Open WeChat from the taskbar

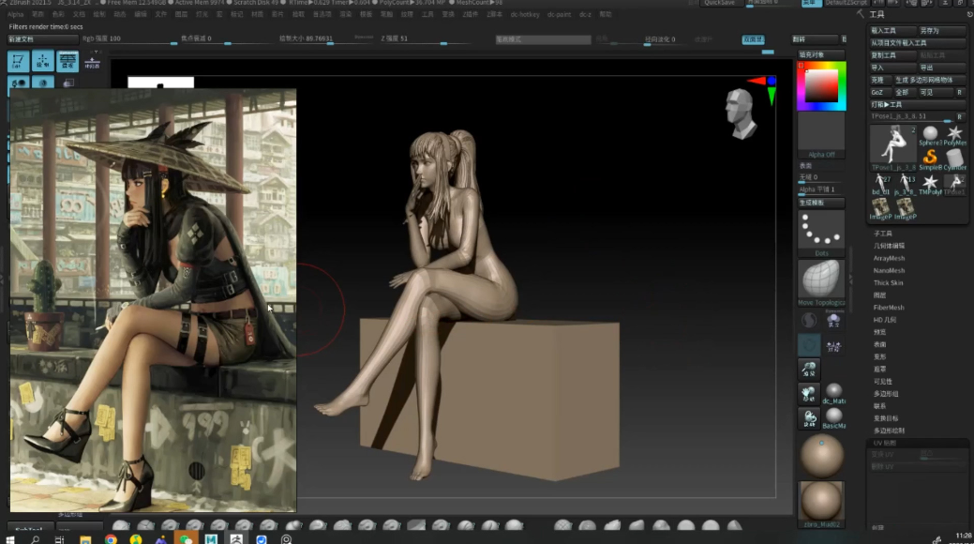(x=186, y=539)
